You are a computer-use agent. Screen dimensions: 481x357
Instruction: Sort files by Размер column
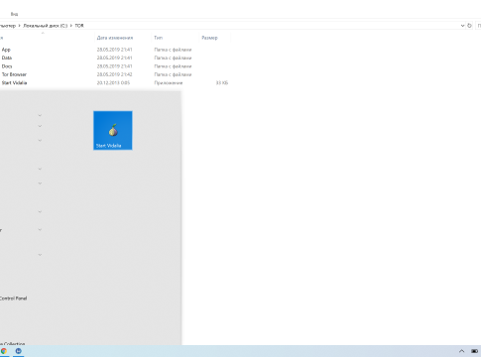pyautogui.click(x=209, y=38)
